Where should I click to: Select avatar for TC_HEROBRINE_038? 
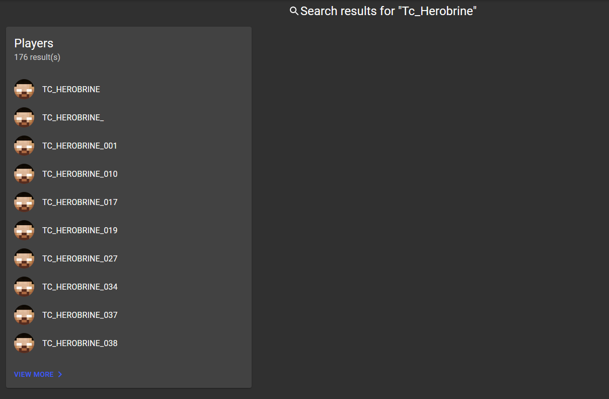tap(24, 343)
